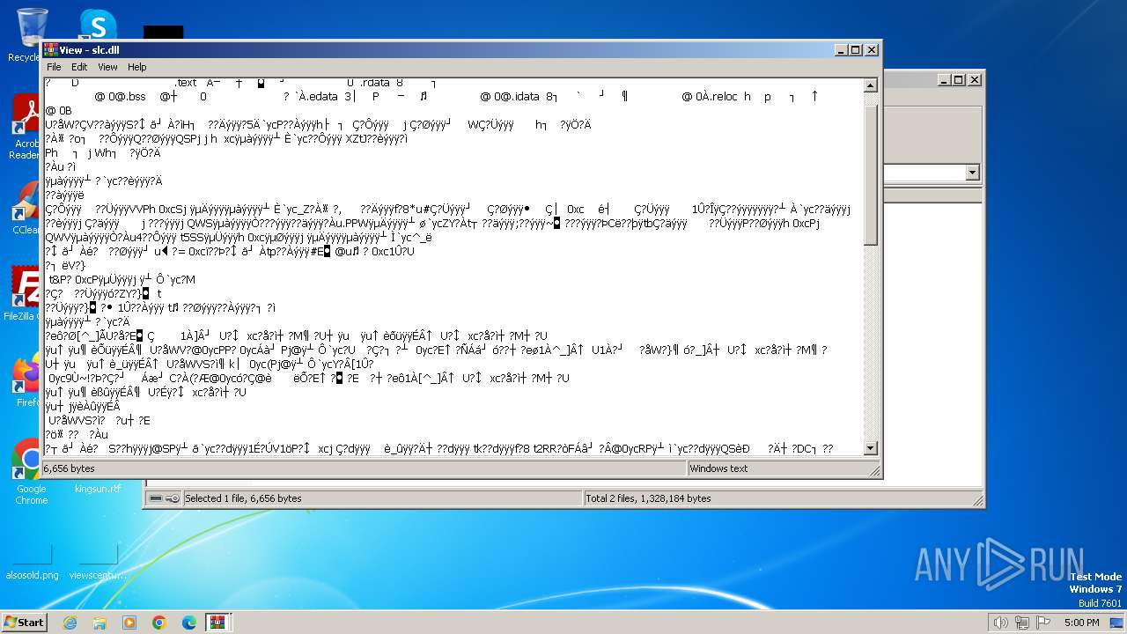This screenshot has height=634, width=1127.
Task: Close the background WinRAR window
Action: tap(974, 80)
